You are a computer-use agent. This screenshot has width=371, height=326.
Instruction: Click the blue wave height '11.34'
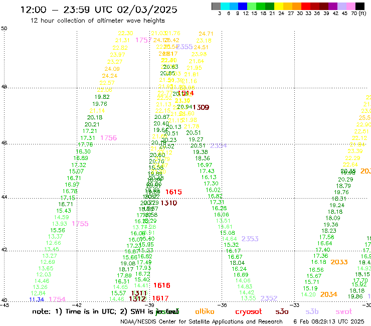point(37,300)
